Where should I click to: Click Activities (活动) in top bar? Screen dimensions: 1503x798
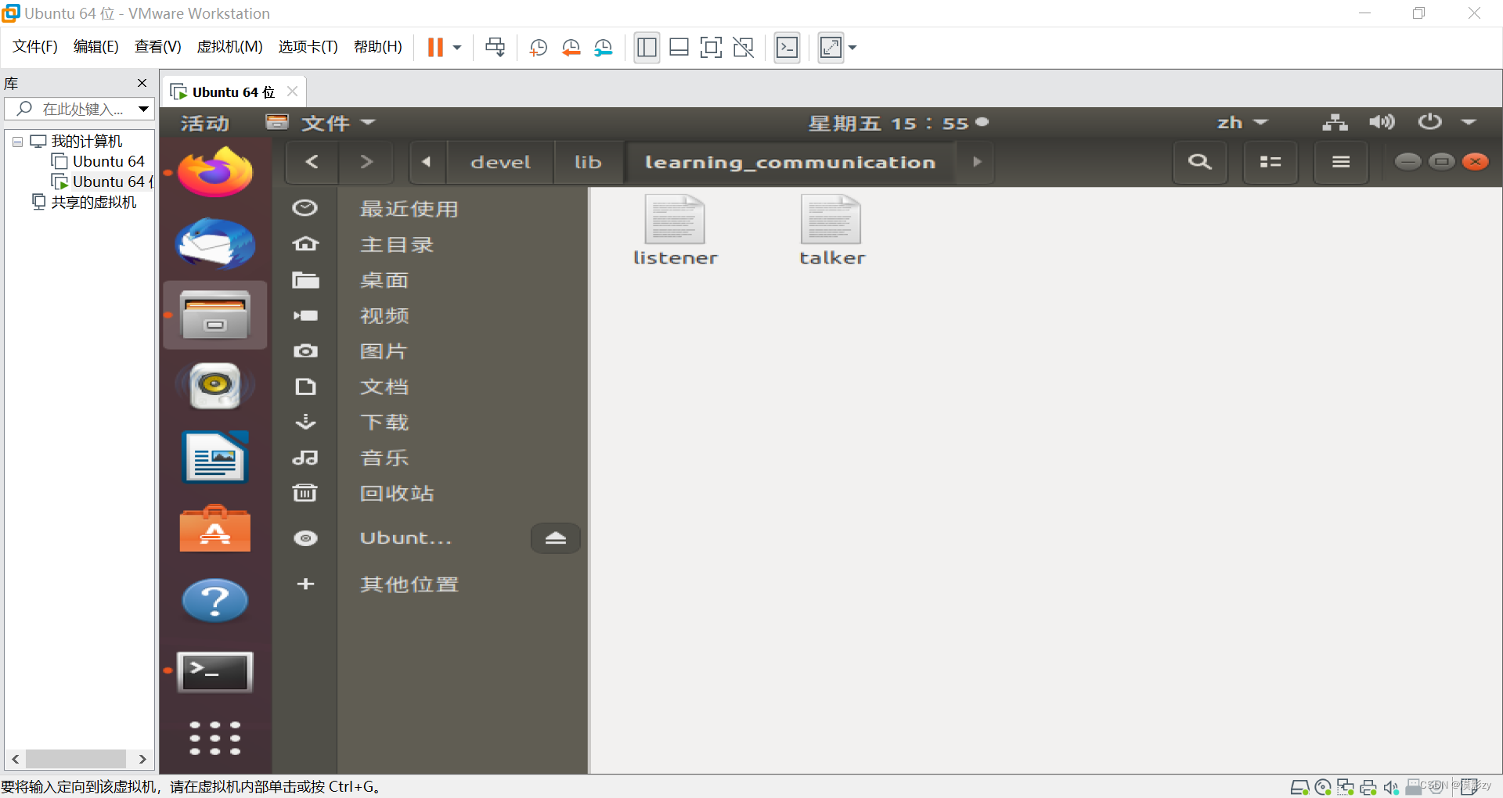pyautogui.click(x=205, y=123)
